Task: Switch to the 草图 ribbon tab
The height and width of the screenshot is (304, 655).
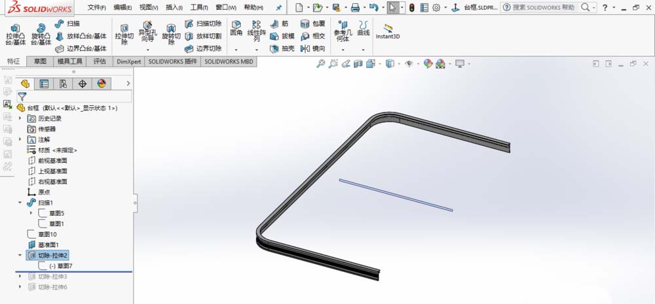Action: point(40,61)
